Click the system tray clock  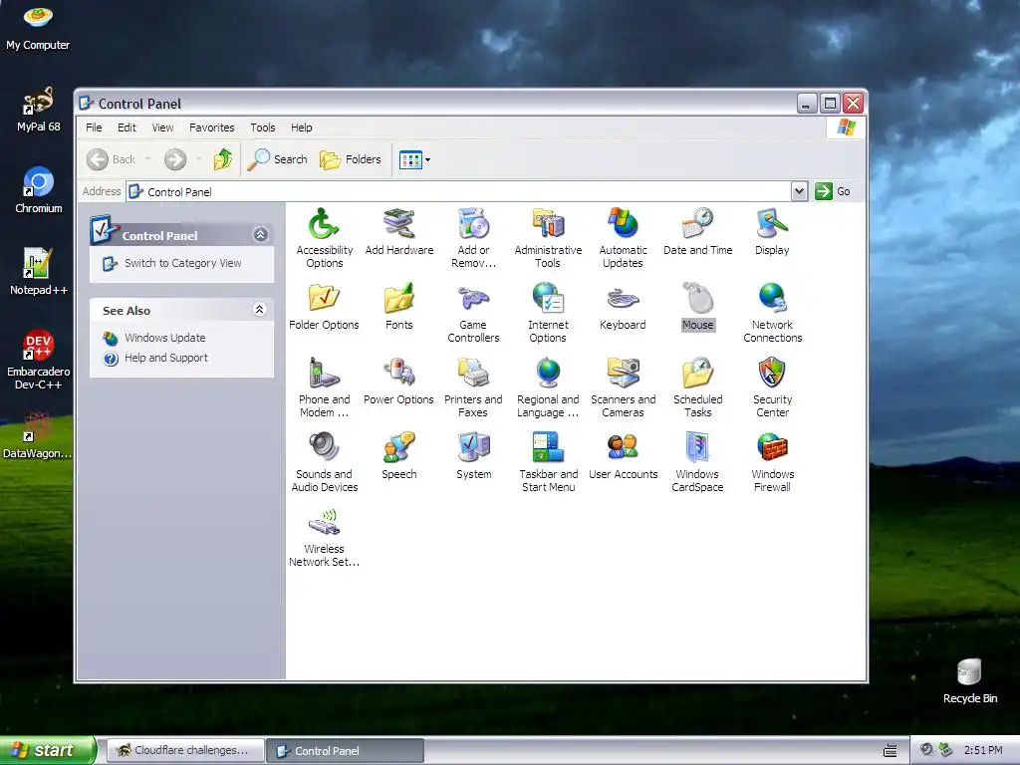(x=983, y=750)
